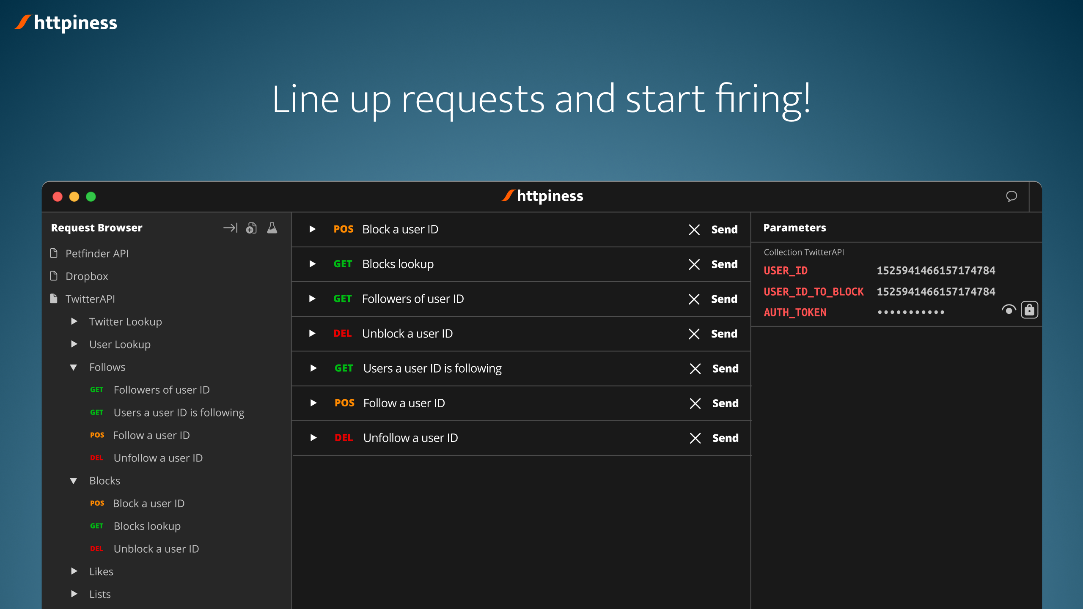Image resolution: width=1083 pixels, height=609 pixels.
Task: Expand the queued 'Followers of user ID' row
Action: pos(312,299)
